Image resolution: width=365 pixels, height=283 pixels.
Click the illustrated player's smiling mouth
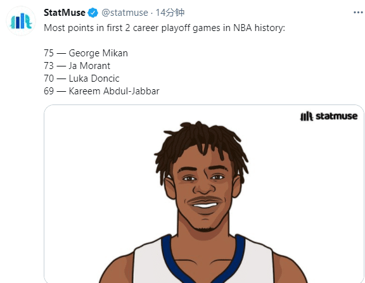[x=205, y=205]
